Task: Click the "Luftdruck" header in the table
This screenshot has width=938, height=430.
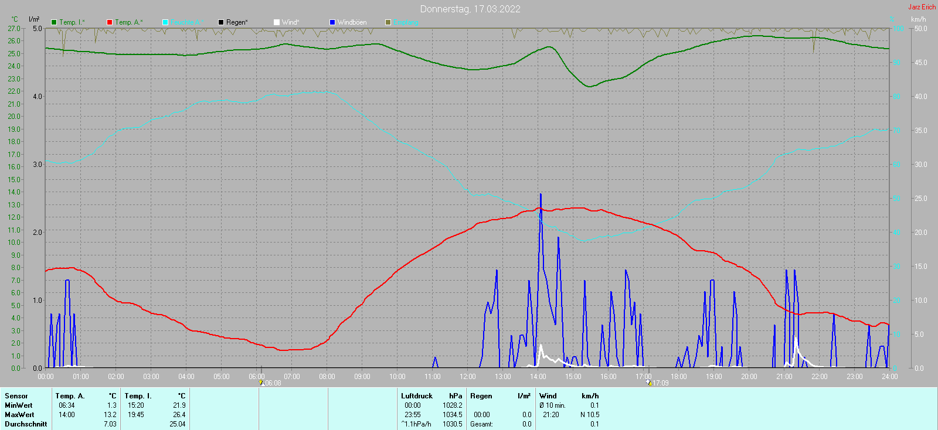Action: 417,396
